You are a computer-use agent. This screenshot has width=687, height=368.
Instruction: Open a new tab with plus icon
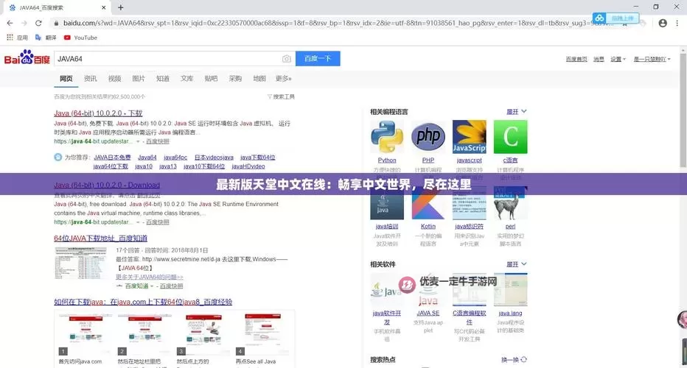(x=120, y=7)
